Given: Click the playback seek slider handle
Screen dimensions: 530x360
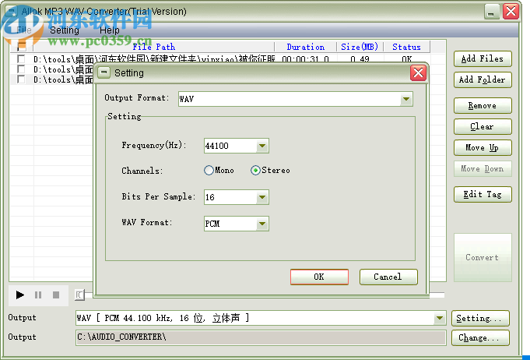Looking at the screenshot, I should pyautogui.click(x=79, y=295).
